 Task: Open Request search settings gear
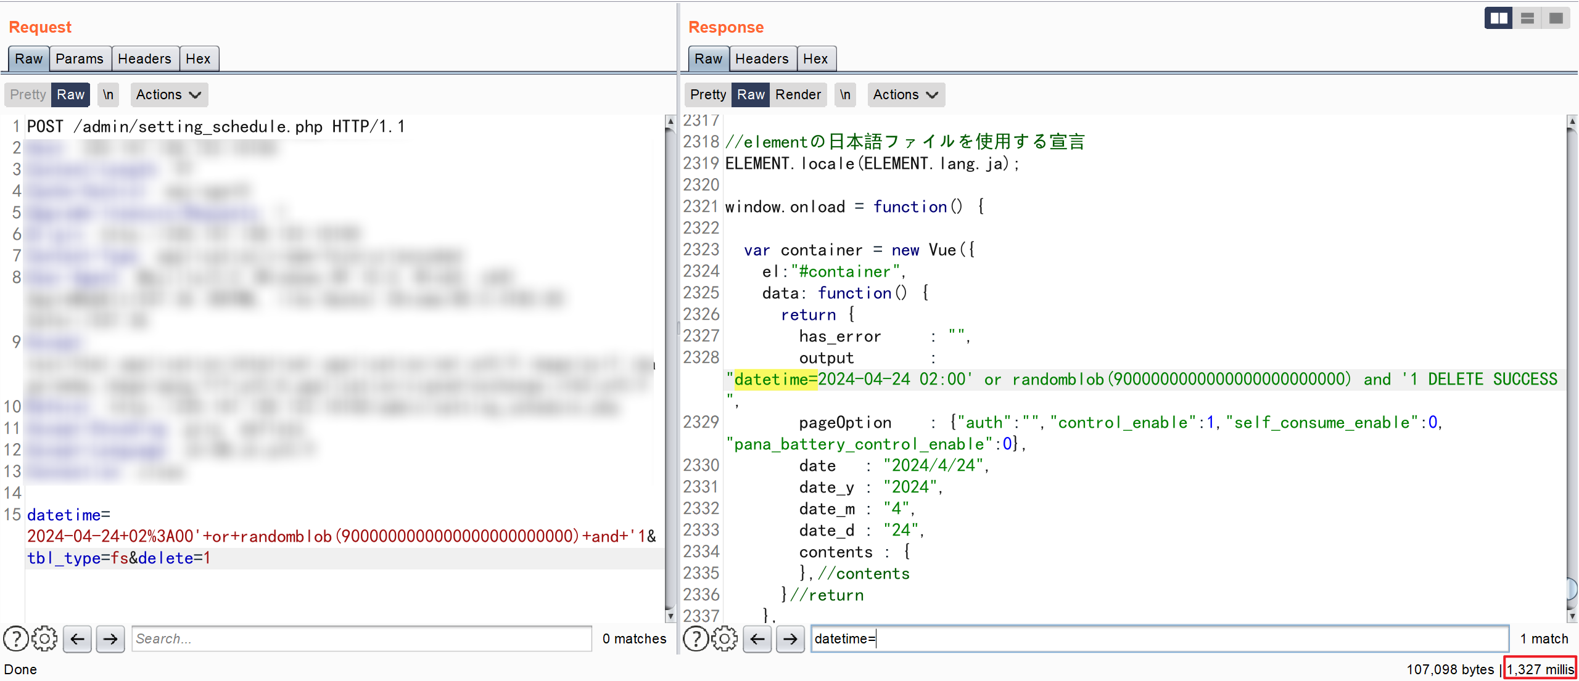(44, 638)
